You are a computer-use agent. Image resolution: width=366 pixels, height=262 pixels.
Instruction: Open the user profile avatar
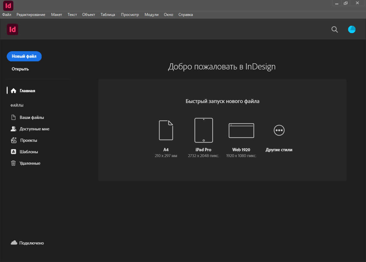(352, 30)
